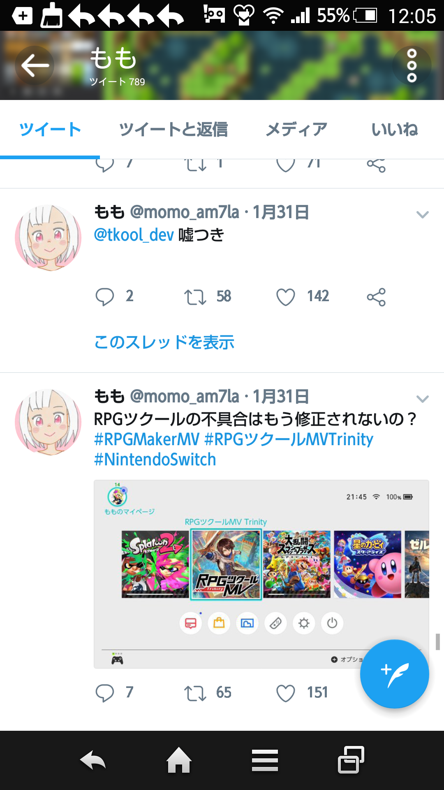The width and height of the screenshot is (444, 790).
Task: Switch to the メディア tab
Action: pos(296,130)
